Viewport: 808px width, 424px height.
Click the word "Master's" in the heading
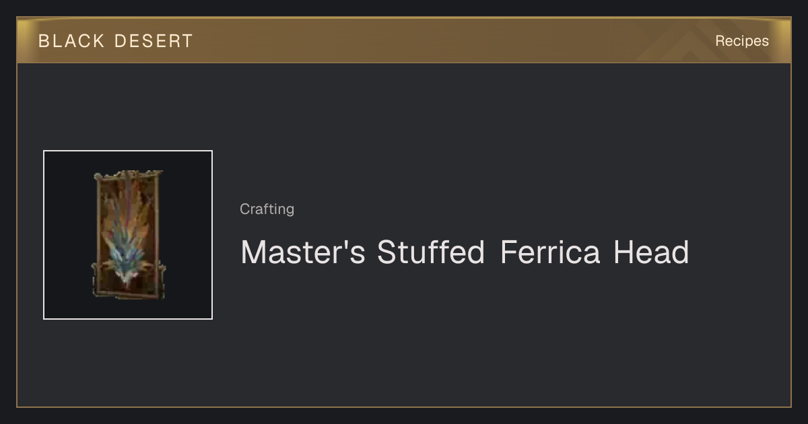pos(303,252)
